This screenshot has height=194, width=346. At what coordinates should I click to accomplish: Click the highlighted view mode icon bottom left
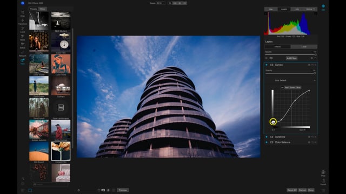pyautogui.click(x=30, y=190)
